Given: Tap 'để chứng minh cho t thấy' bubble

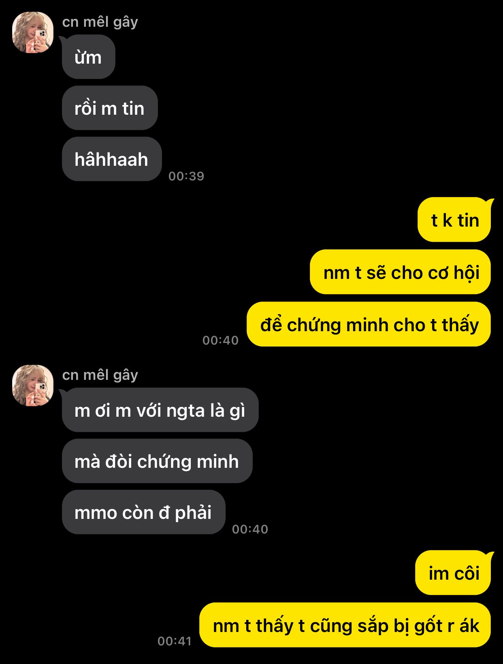Looking at the screenshot, I should (x=369, y=324).
